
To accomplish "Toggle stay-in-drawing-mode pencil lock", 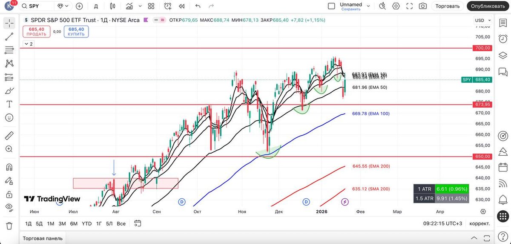I will point(9,181).
